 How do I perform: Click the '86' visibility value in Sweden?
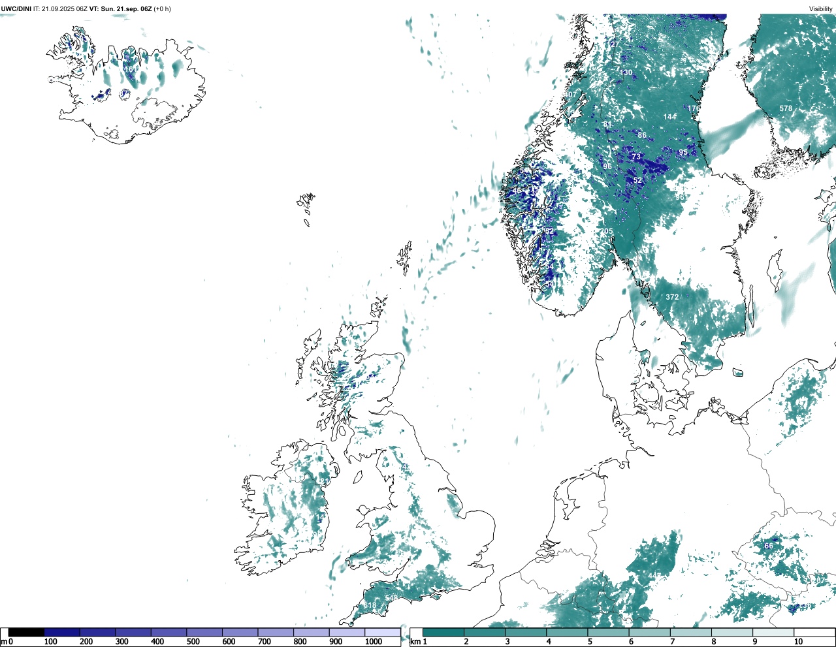(642, 136)
